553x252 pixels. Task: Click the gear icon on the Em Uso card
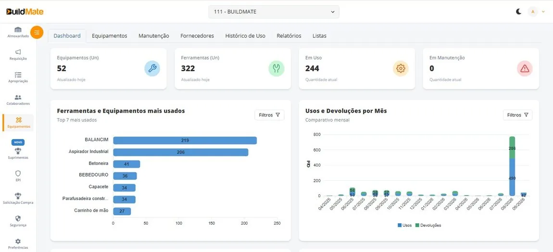tap(401, 68)
